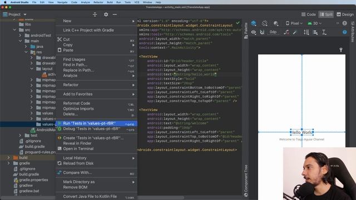356x200 pixels.
Task: Click the warnings indicator icon in design toolbar
Action: coord(344,23)
